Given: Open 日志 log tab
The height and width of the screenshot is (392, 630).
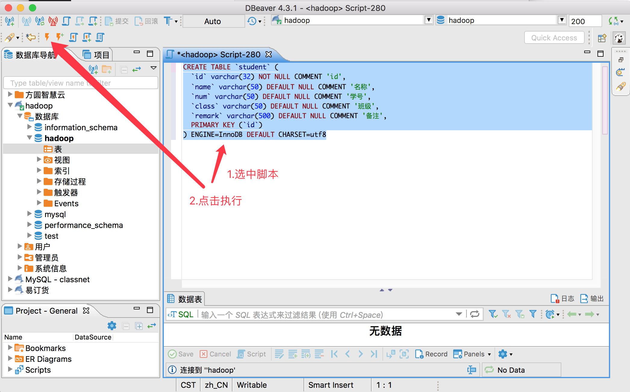Looking at the screenshot, I should 563,299.
